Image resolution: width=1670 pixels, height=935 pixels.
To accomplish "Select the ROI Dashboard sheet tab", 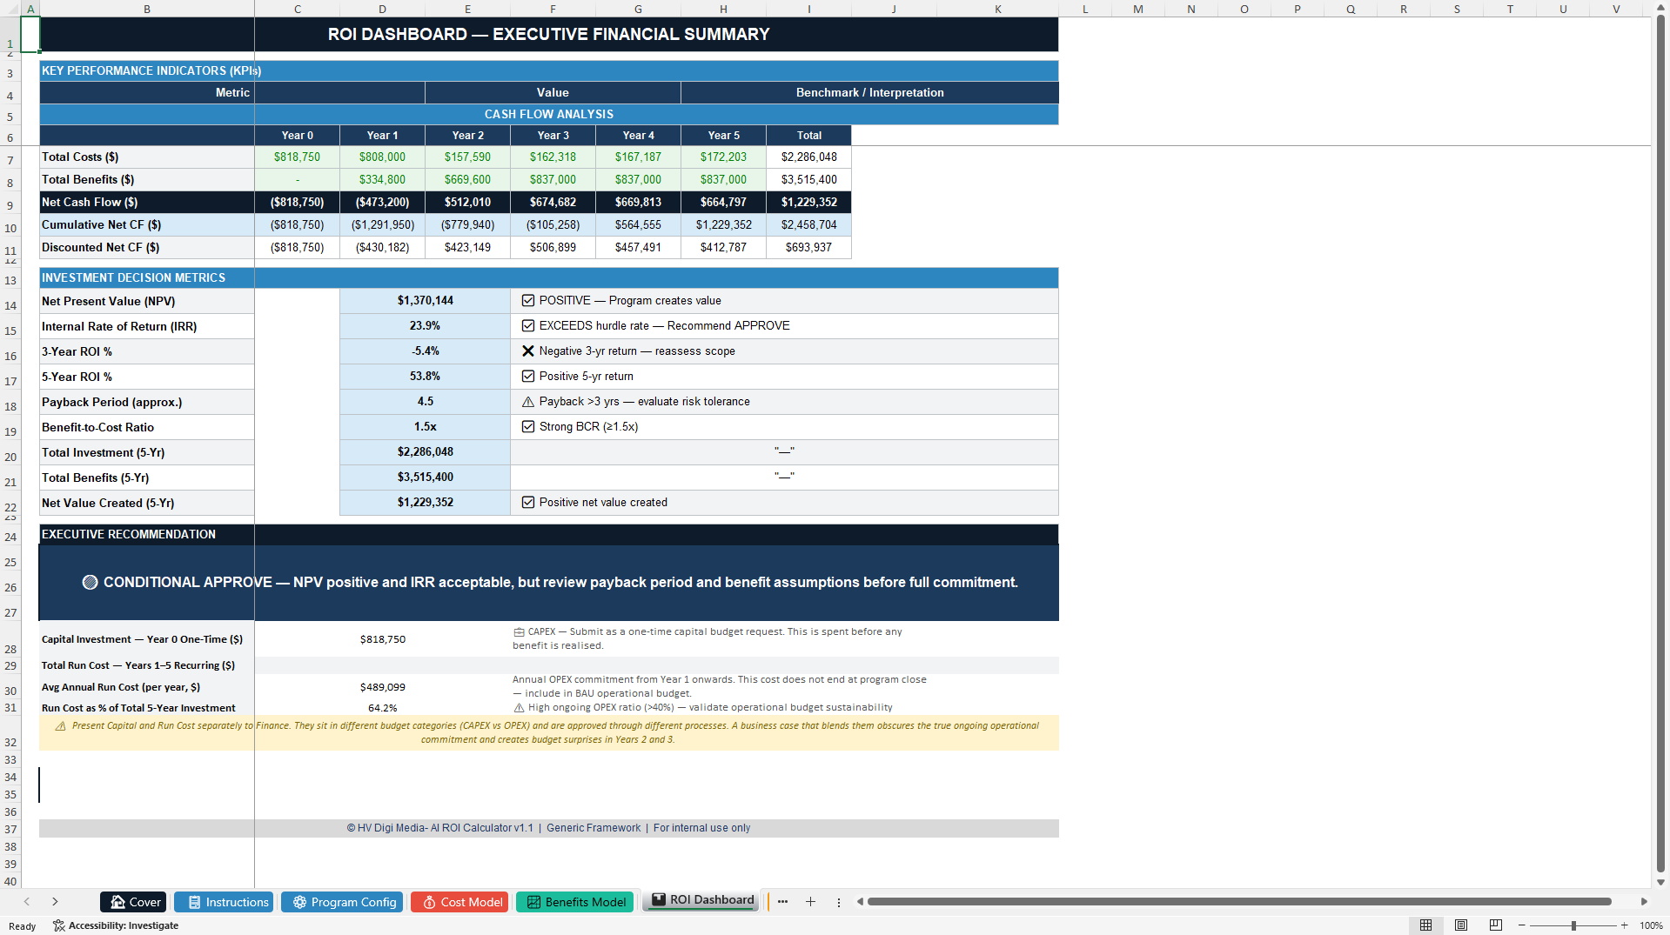I will [x=701, y=900].
